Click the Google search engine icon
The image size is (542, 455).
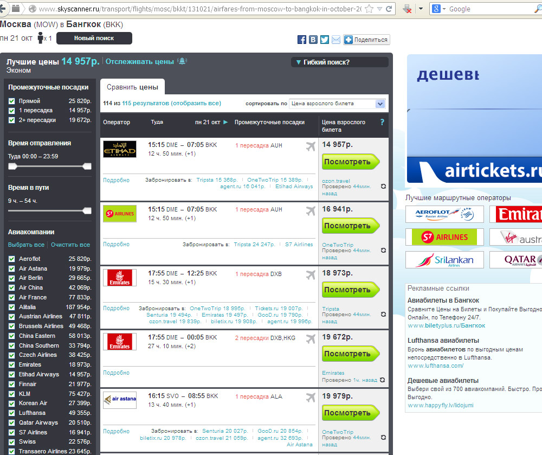[x=436, y=9]
